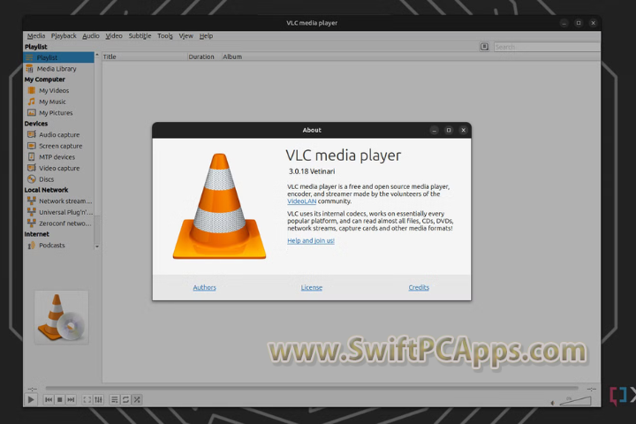The image size is (636, 424).
Task: Open the View menu
Action: coord(186,35)
